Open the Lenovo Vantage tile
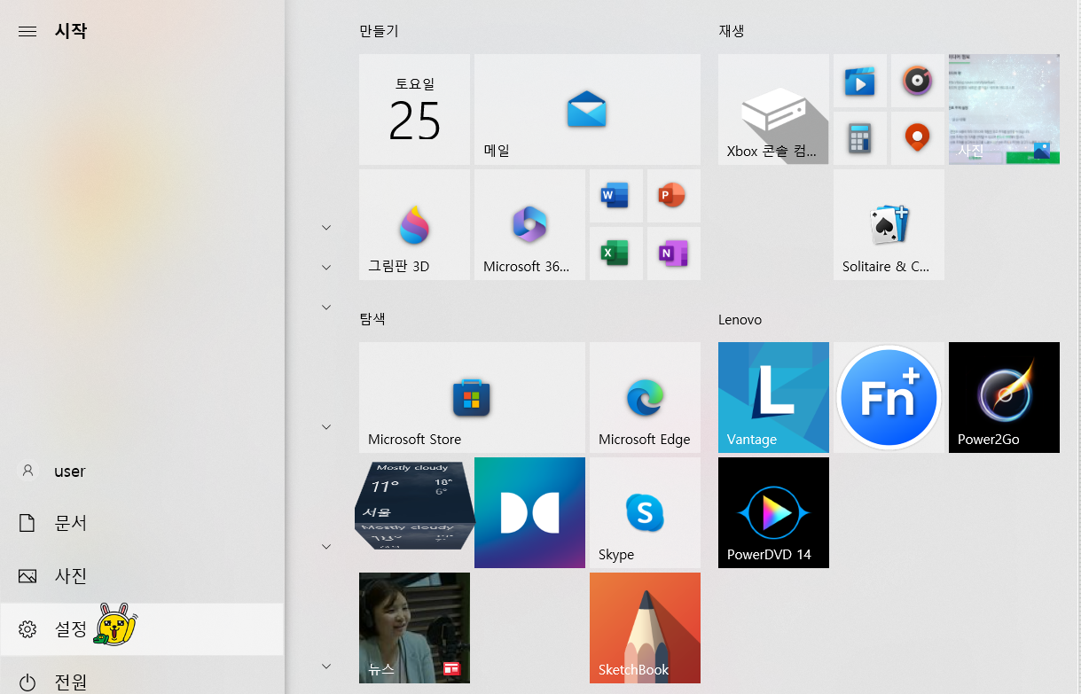The width and height of the screenshot is (1081, 694). click(x=773, y=397)
